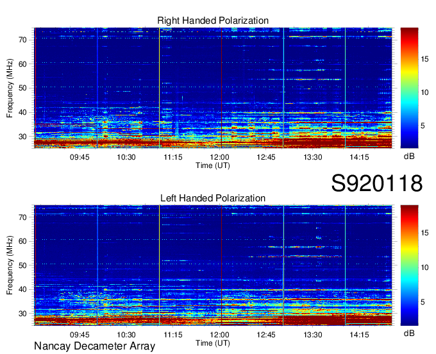
Task: Click the 14:15 tick under Right Handed plot
Action: click(x=359, y=157)
